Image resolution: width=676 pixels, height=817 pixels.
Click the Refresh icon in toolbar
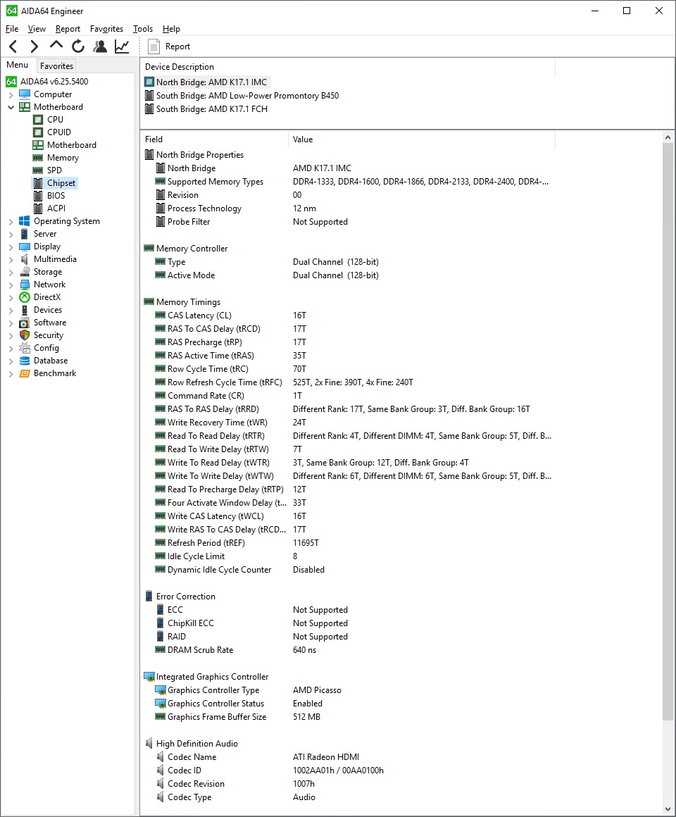coord(78,46)
